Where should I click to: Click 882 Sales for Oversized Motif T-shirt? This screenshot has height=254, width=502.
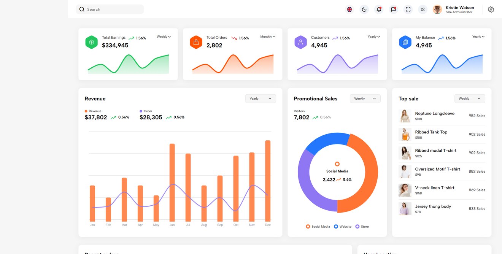[477, 171]
